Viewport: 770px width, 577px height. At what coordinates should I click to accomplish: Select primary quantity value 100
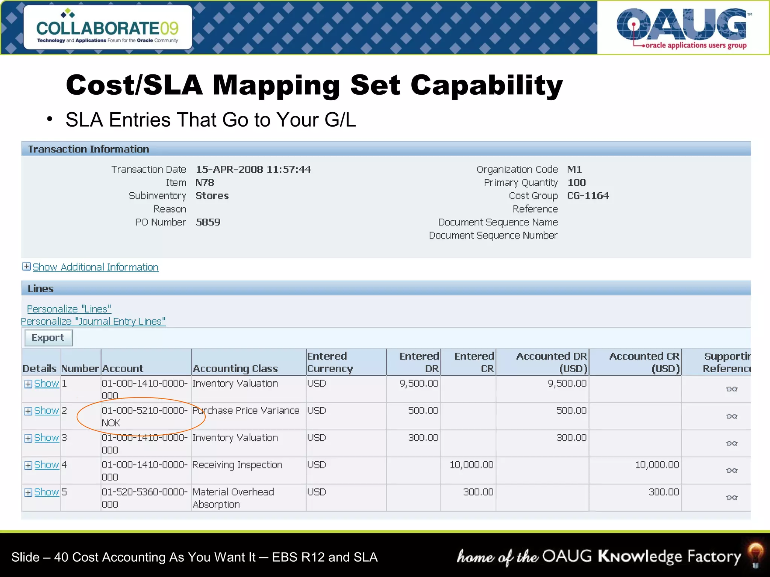point(576,183)
